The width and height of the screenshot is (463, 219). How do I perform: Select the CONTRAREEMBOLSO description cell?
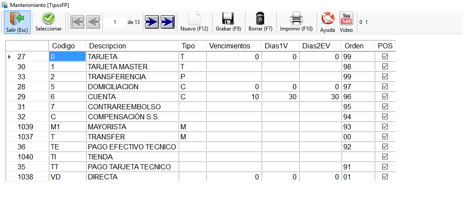[x=132, y=107]
